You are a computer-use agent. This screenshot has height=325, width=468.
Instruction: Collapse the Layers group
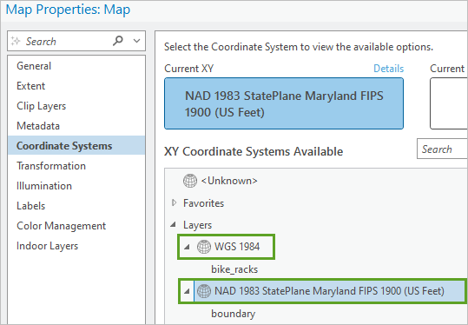173,225
